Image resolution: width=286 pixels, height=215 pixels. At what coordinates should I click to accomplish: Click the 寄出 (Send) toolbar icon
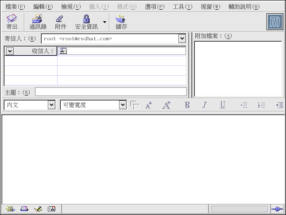coord(12,21)
